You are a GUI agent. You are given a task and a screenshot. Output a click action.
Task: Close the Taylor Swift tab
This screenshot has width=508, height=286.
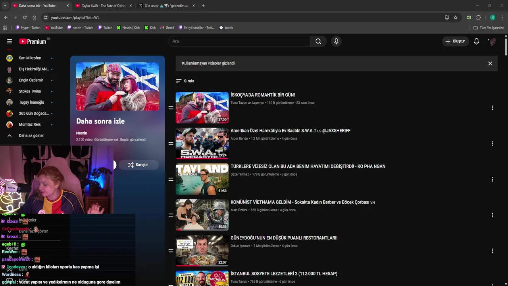(x=131, y=6)
